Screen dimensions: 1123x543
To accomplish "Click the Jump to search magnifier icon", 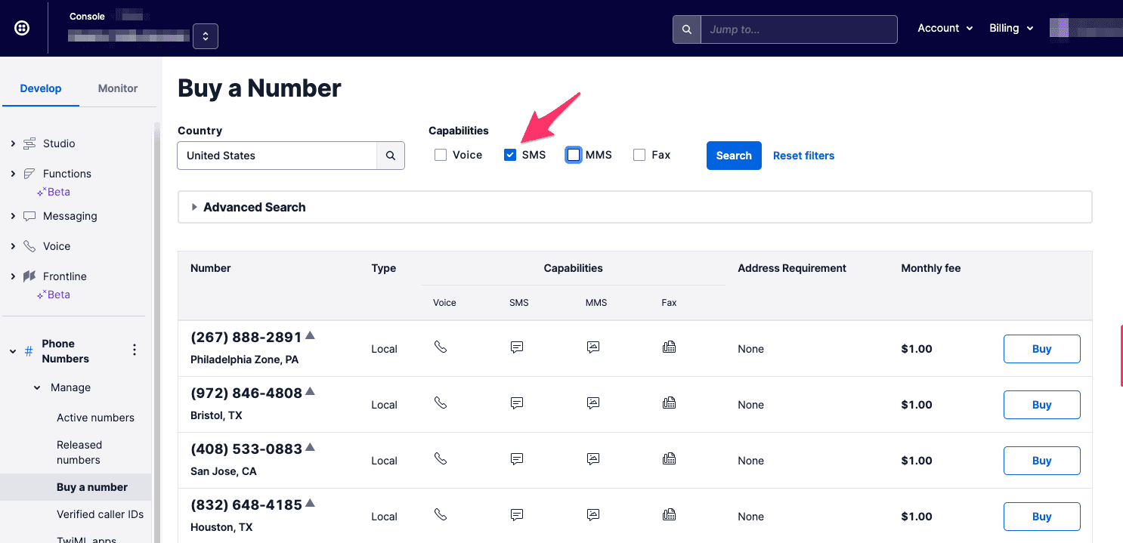I will click(686, 29).
